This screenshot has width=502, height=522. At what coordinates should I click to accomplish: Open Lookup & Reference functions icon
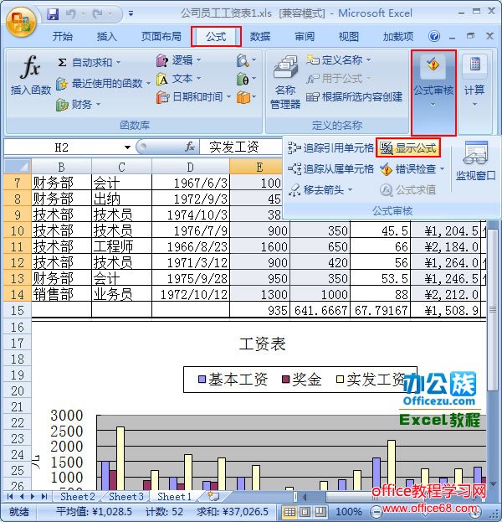(246, 60)
